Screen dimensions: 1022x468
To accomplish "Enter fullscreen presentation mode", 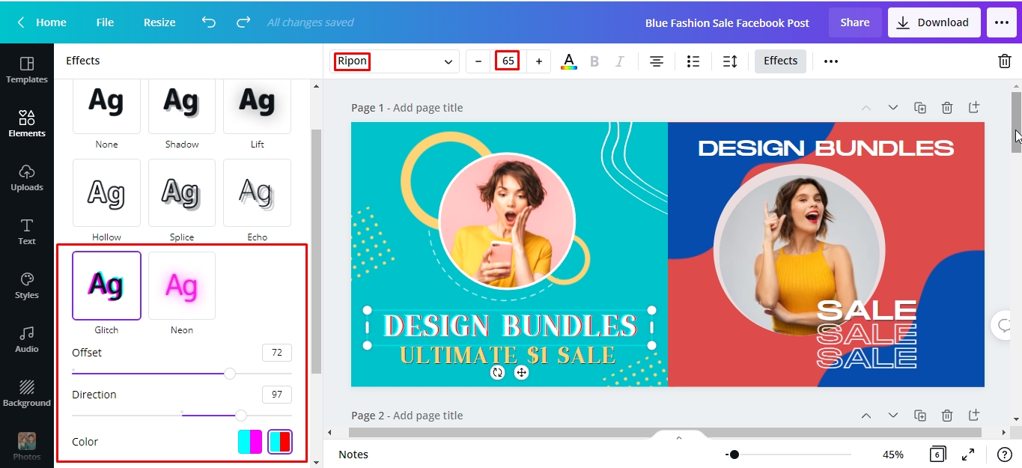I will pos(968,455).
